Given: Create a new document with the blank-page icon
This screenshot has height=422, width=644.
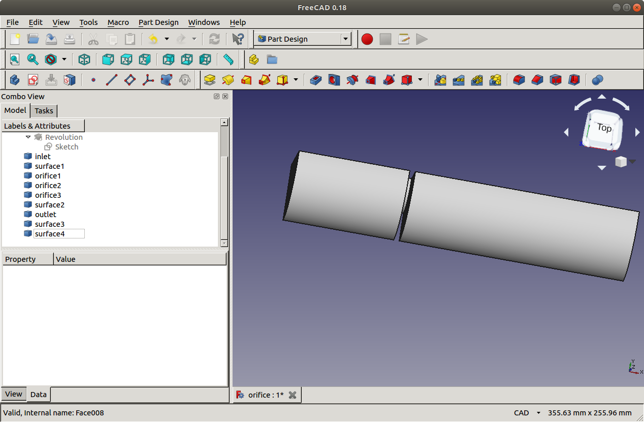Looking at the screenshot, I should point(15,39).
